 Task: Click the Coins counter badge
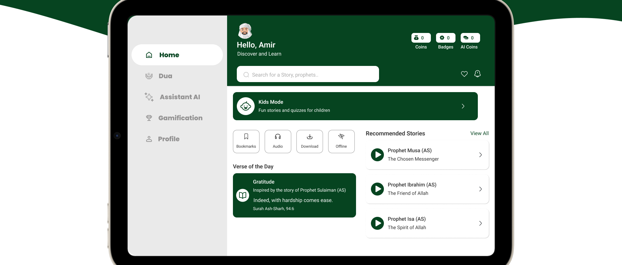(421, 38)
